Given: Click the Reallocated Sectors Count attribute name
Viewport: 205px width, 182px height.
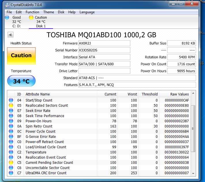Looking at the screenshot, I should click(x=47, y=105).
